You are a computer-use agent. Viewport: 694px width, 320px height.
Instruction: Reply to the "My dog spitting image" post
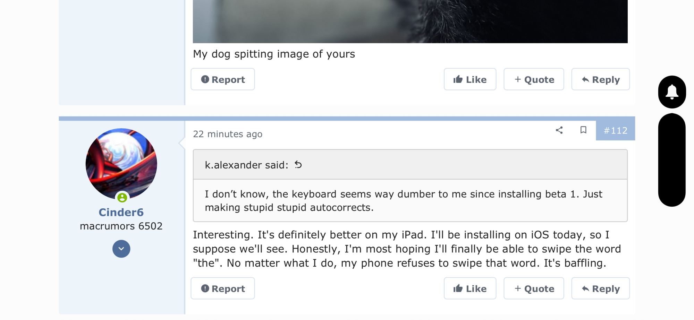pos(600,79)
